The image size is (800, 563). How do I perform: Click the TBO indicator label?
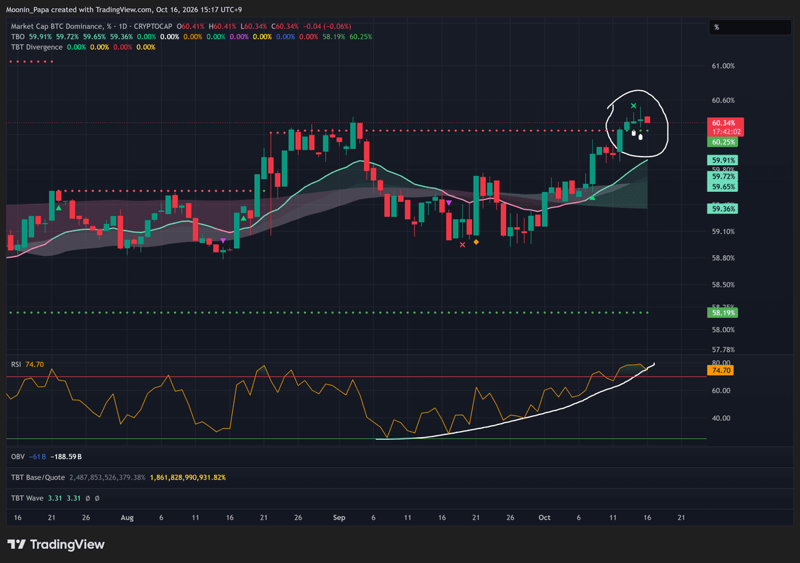[x=17, y=37]
